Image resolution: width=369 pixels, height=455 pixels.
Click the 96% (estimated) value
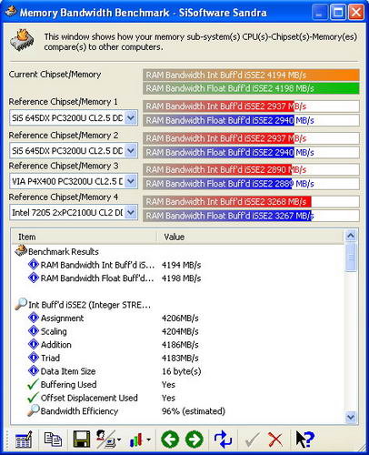pyautogui.click(x=194, y=411)
